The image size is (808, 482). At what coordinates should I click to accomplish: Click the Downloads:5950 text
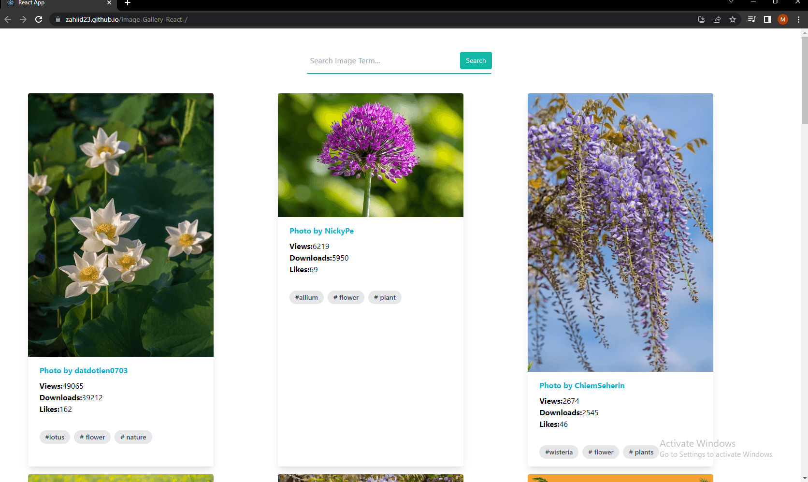[x=319, y=258]
